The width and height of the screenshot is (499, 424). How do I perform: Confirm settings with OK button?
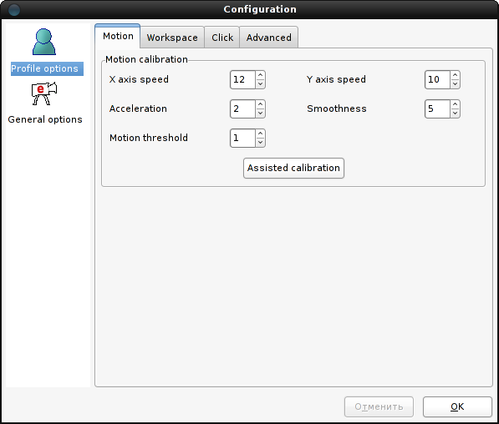[457, 406]
